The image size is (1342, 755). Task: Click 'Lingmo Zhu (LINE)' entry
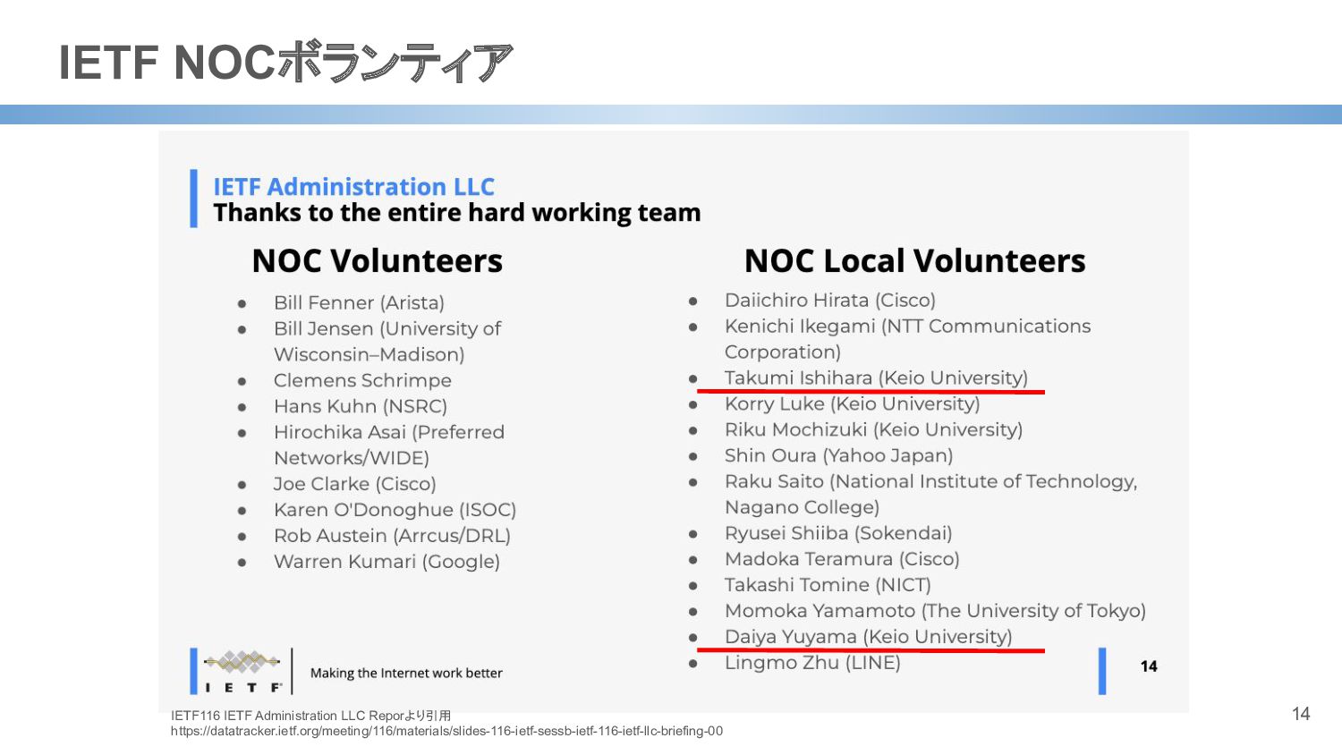coord(812,664)
